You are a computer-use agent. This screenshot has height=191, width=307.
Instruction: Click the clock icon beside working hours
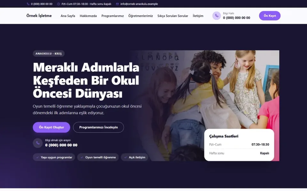click(x=59, y=4)
